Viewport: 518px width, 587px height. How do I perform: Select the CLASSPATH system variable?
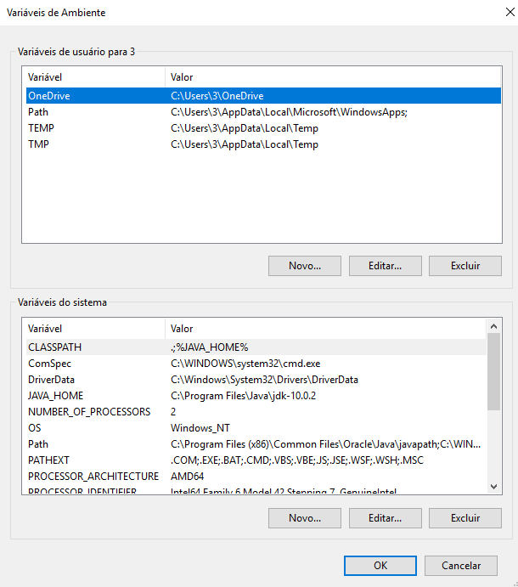55,347
